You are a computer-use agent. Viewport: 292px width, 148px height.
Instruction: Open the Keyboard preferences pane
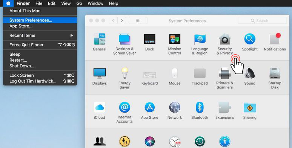point(149,78)
